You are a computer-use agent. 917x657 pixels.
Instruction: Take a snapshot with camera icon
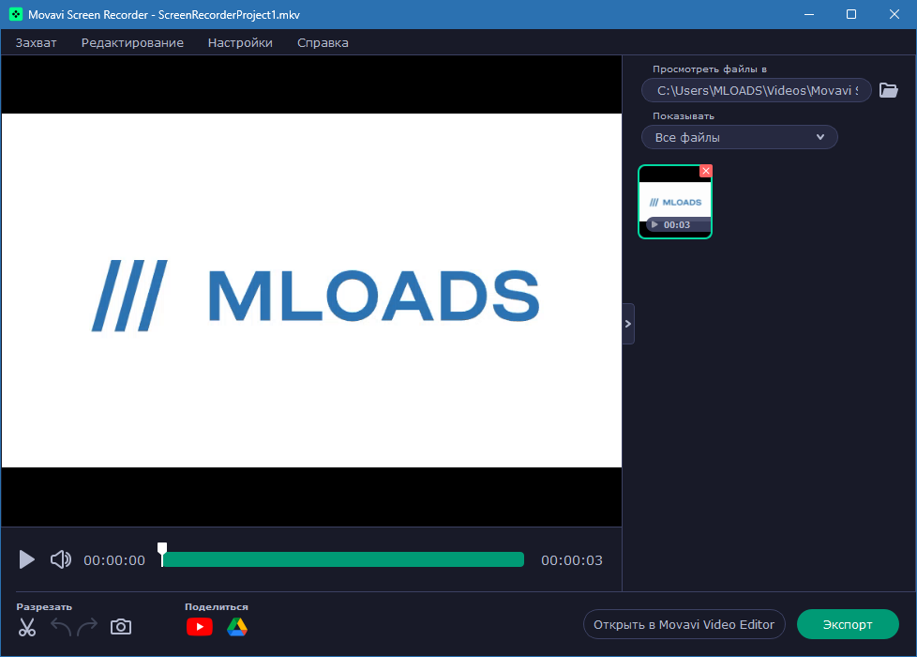(x=120, y=627)
